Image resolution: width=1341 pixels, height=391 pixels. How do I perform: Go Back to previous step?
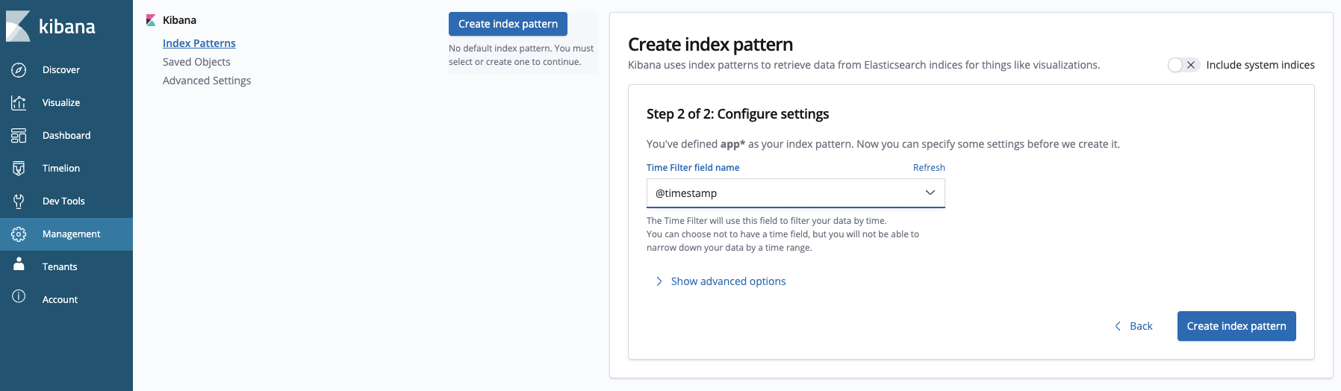(x=1133, y=326)
